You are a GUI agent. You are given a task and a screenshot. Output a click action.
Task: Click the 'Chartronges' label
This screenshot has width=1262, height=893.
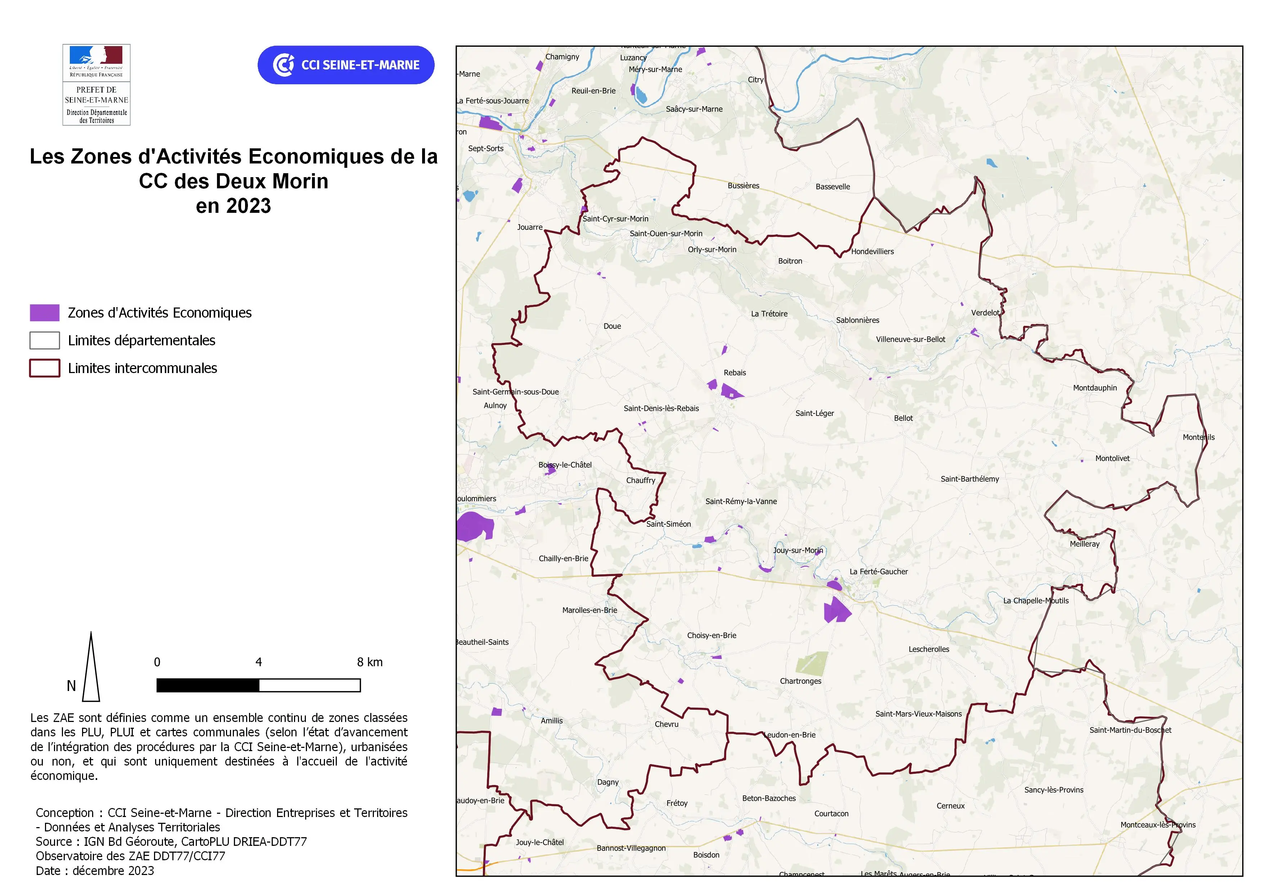coord(800,681)
